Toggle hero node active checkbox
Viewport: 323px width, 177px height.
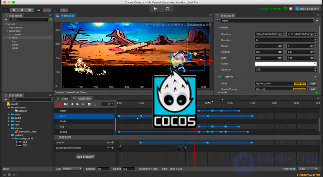219,21
